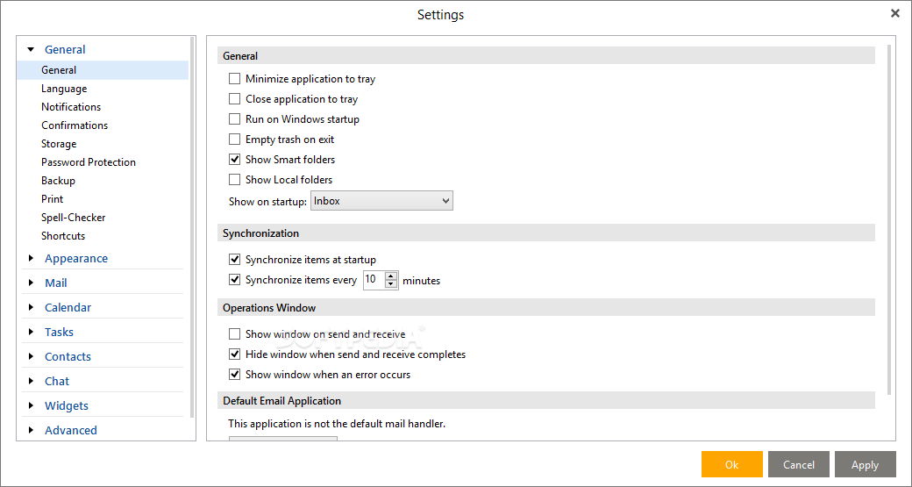Click the sync minutes number field
Viewport: 912px width, 487px height.
coord(374,280)
